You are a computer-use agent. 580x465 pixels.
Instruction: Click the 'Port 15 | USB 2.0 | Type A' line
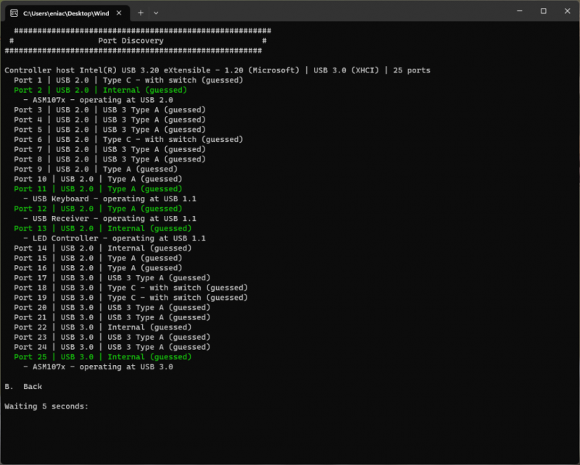pos(98,259)
